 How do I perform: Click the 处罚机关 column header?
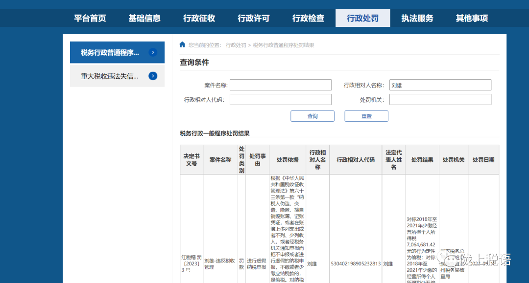click(x=454, y=160)
